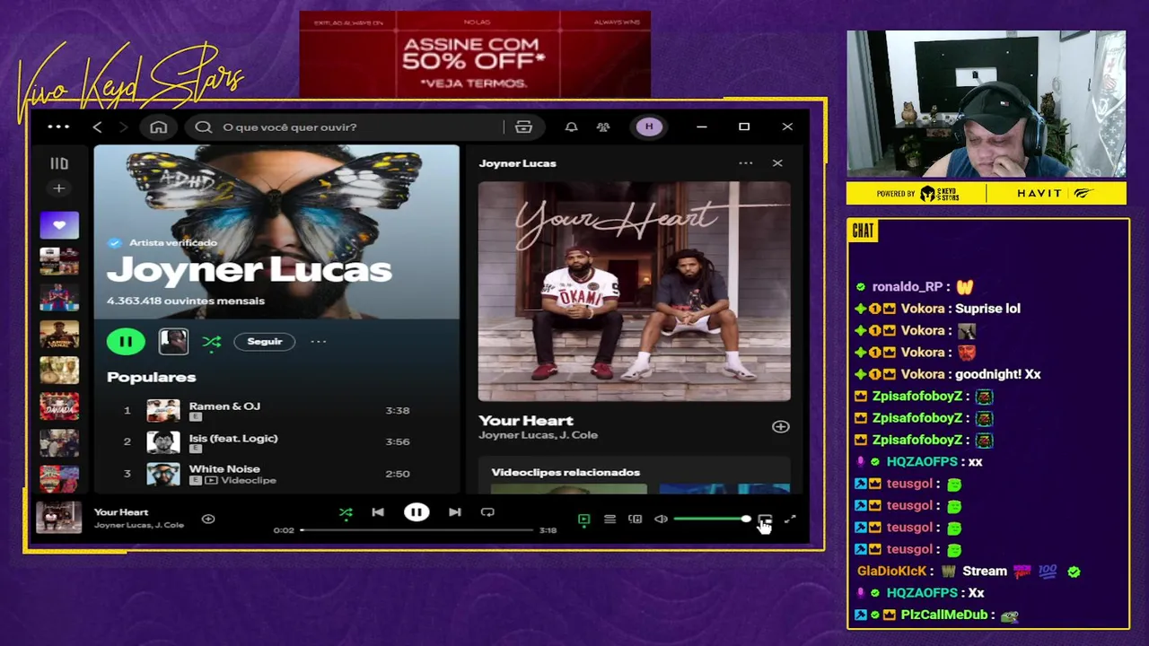Click the magnifier search icon

(204, 127)
